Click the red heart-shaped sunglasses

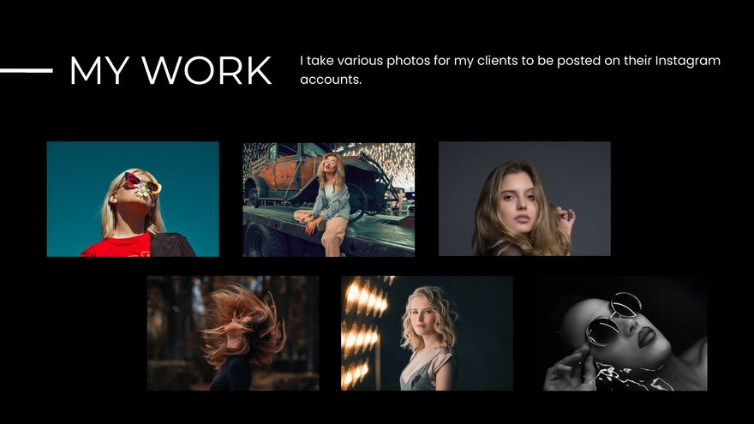141,182
